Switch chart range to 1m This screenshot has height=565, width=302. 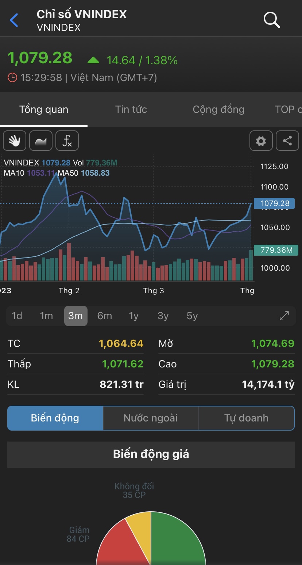pos(46,316)
